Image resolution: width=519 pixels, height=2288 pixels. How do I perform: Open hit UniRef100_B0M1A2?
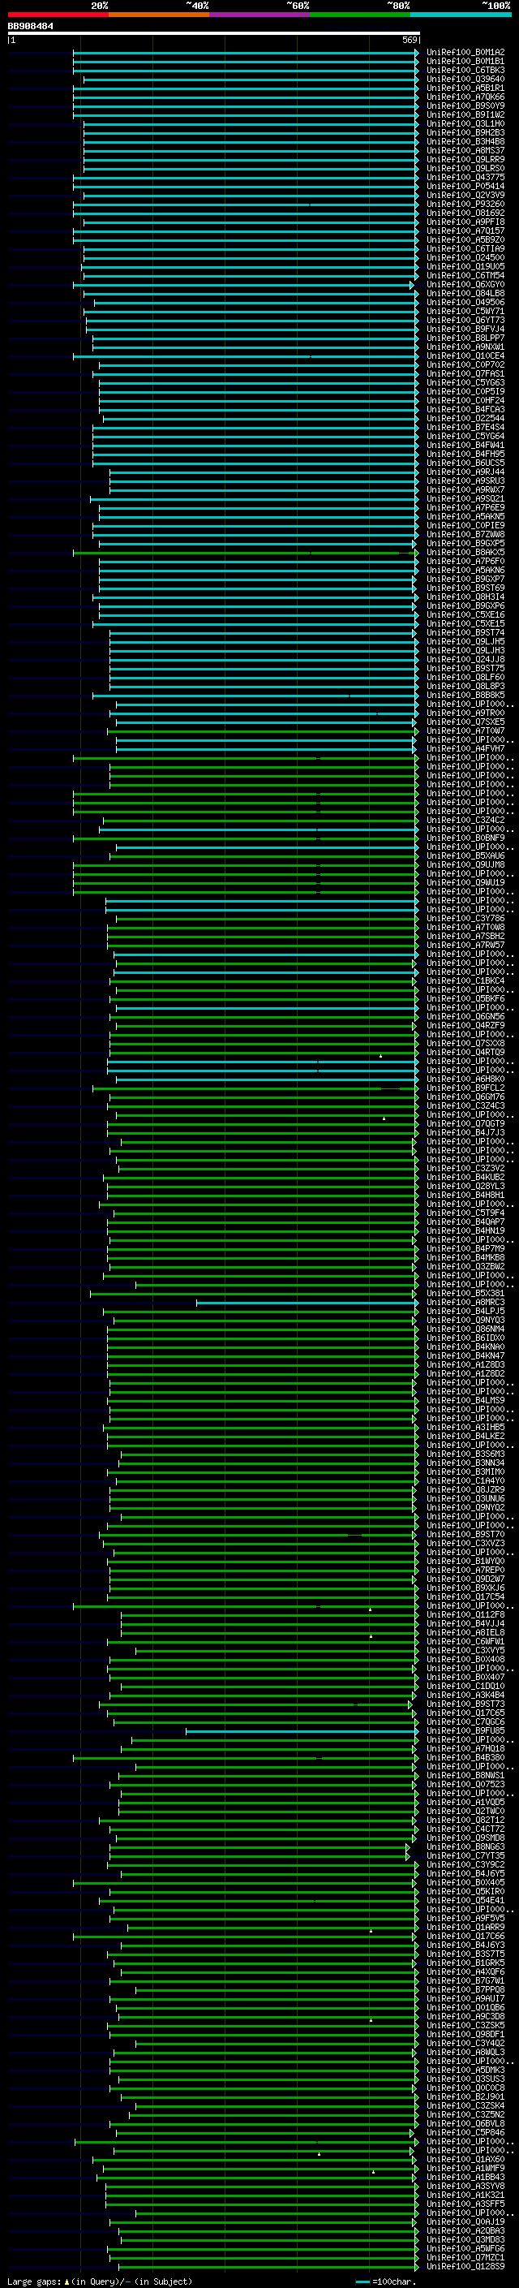coord(465,53)
